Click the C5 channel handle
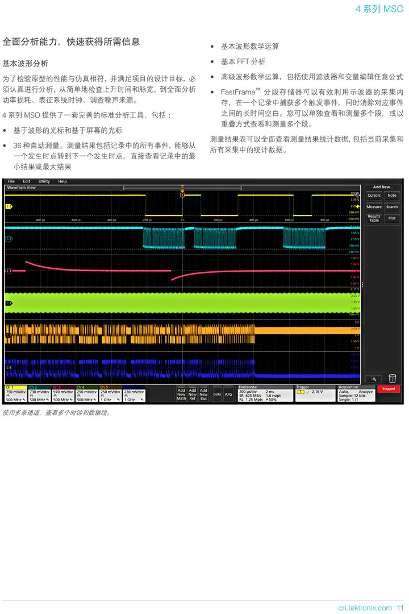Screen dimensions: 409x614 click(x=9, y=335)
